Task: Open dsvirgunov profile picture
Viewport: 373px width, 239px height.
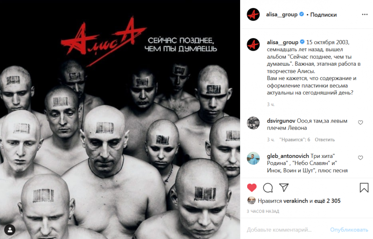Action: (253, 123)
